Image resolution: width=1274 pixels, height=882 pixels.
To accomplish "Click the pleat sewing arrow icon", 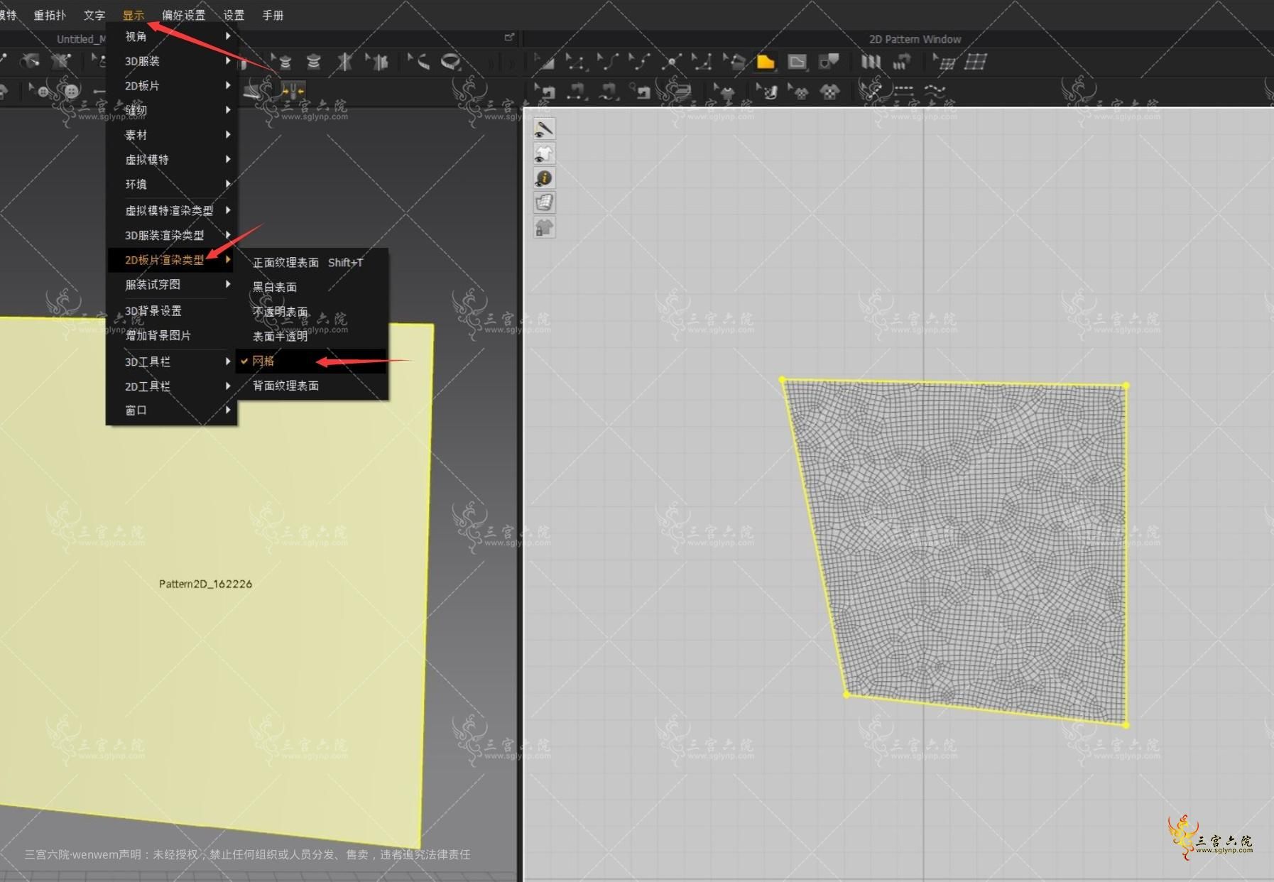I will pyautogui.click(x=902, y=62).
